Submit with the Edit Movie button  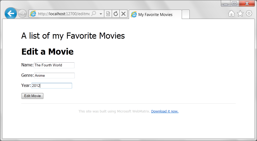tap(32, 96)
